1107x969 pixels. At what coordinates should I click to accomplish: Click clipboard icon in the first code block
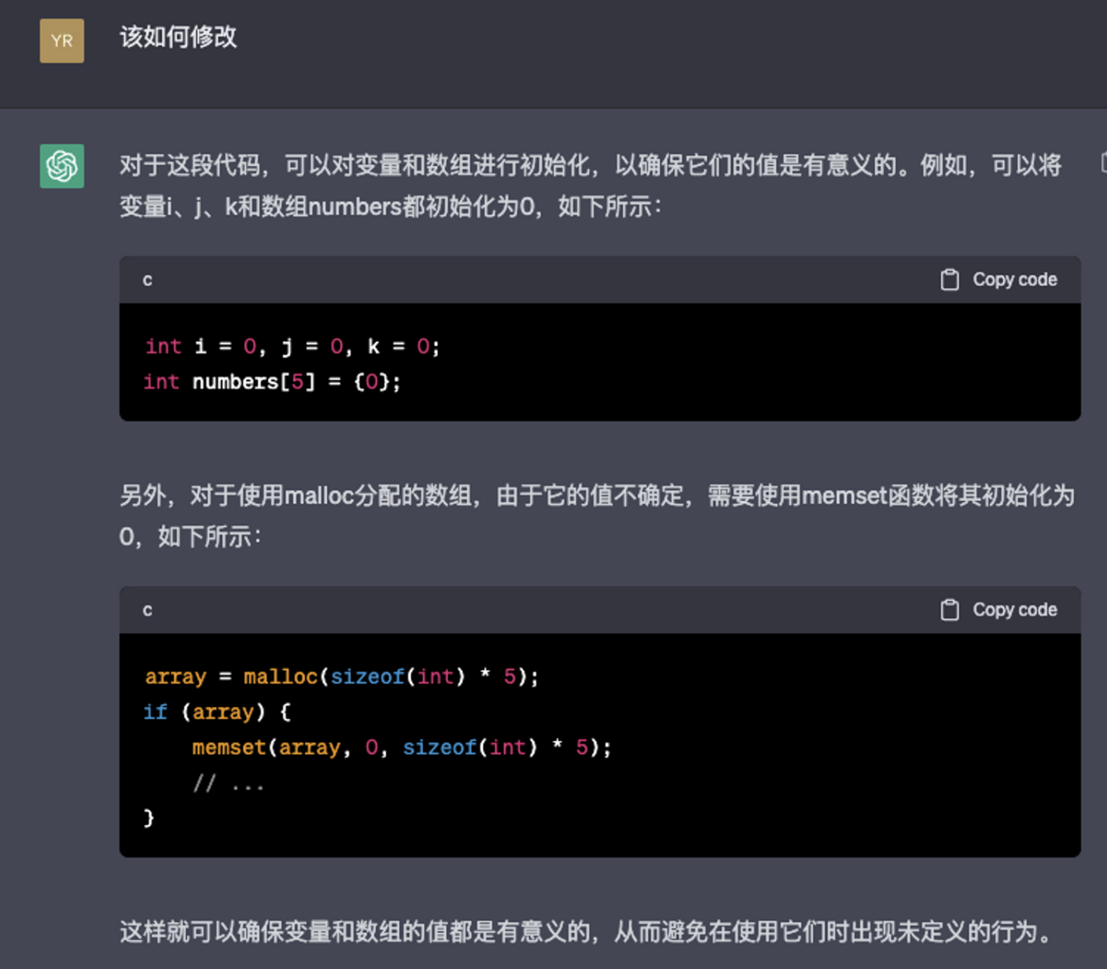949,280
